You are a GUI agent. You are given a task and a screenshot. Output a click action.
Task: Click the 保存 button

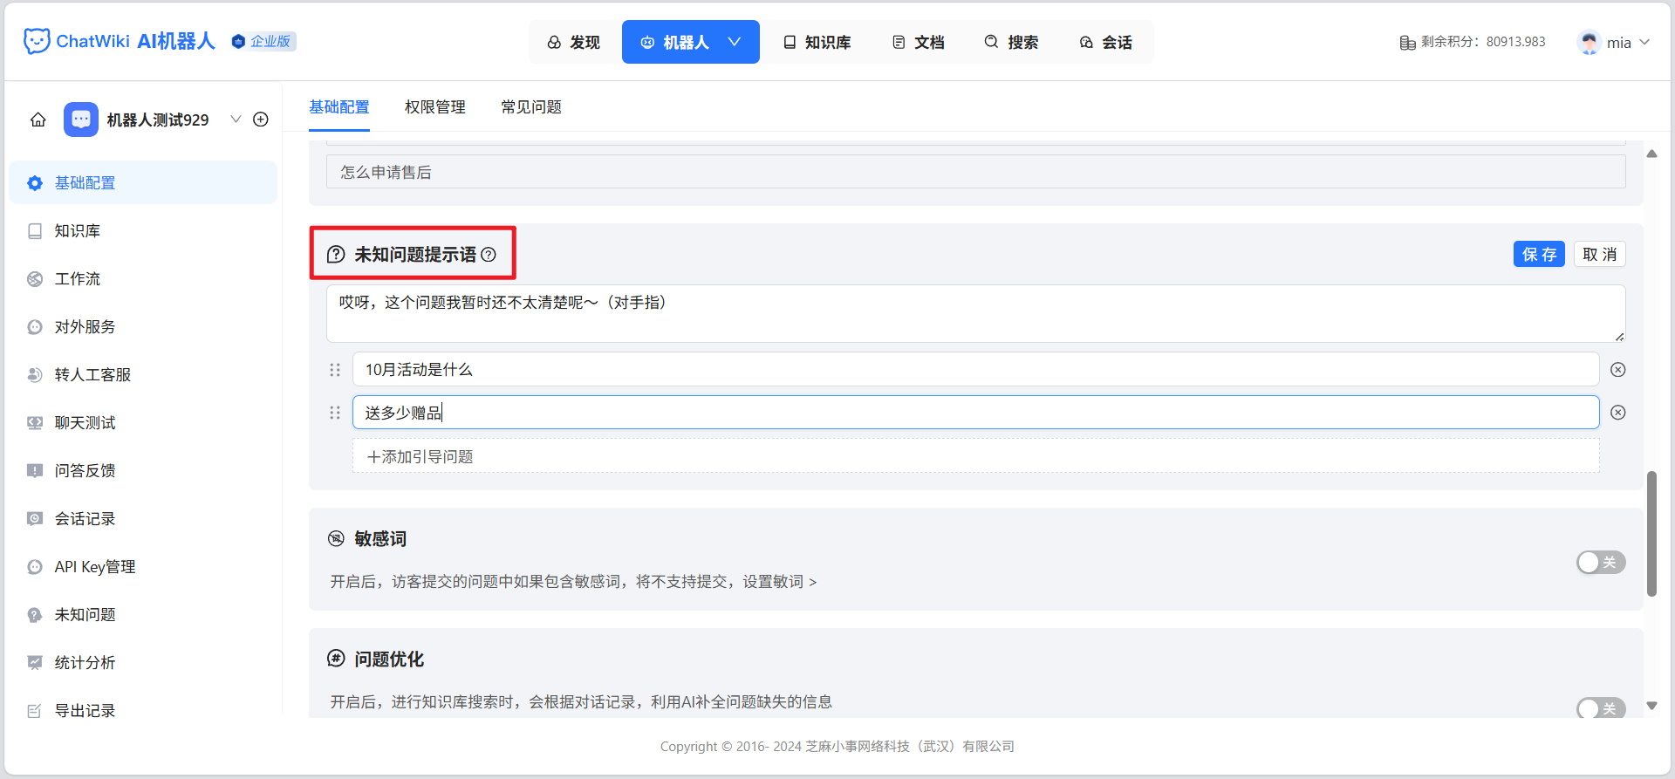click(x=1539, y=254)
